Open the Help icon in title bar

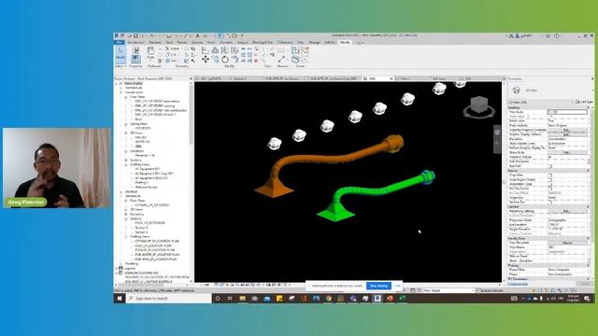[557, 35]
